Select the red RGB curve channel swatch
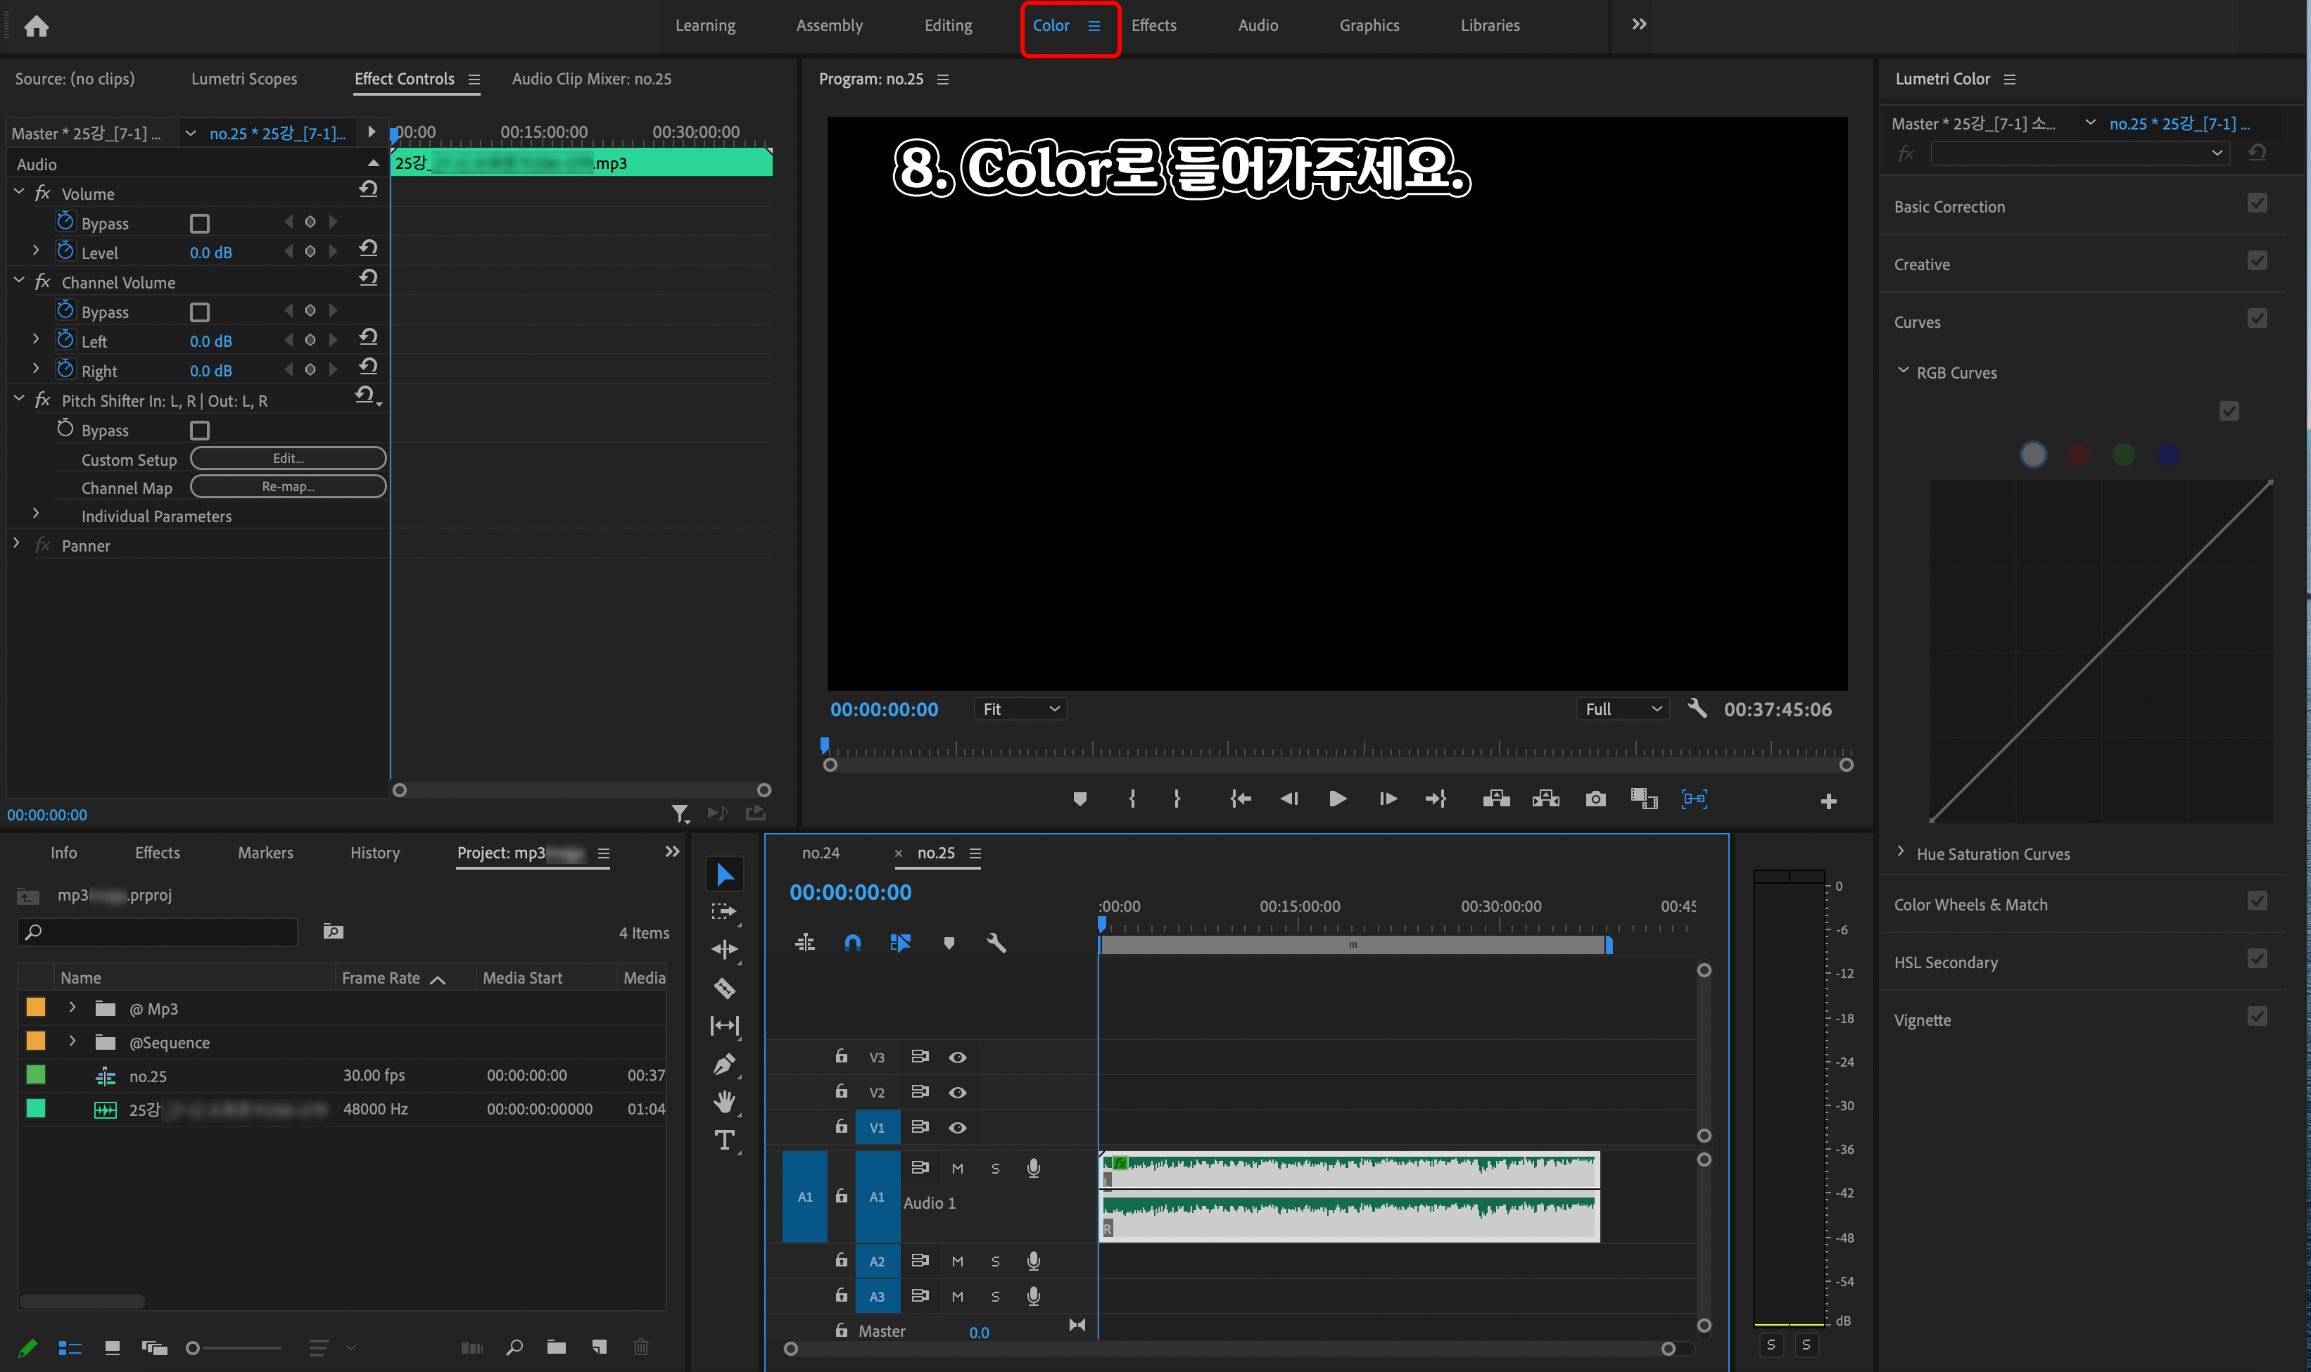2311x1372 pixels. coord(2078,454)
